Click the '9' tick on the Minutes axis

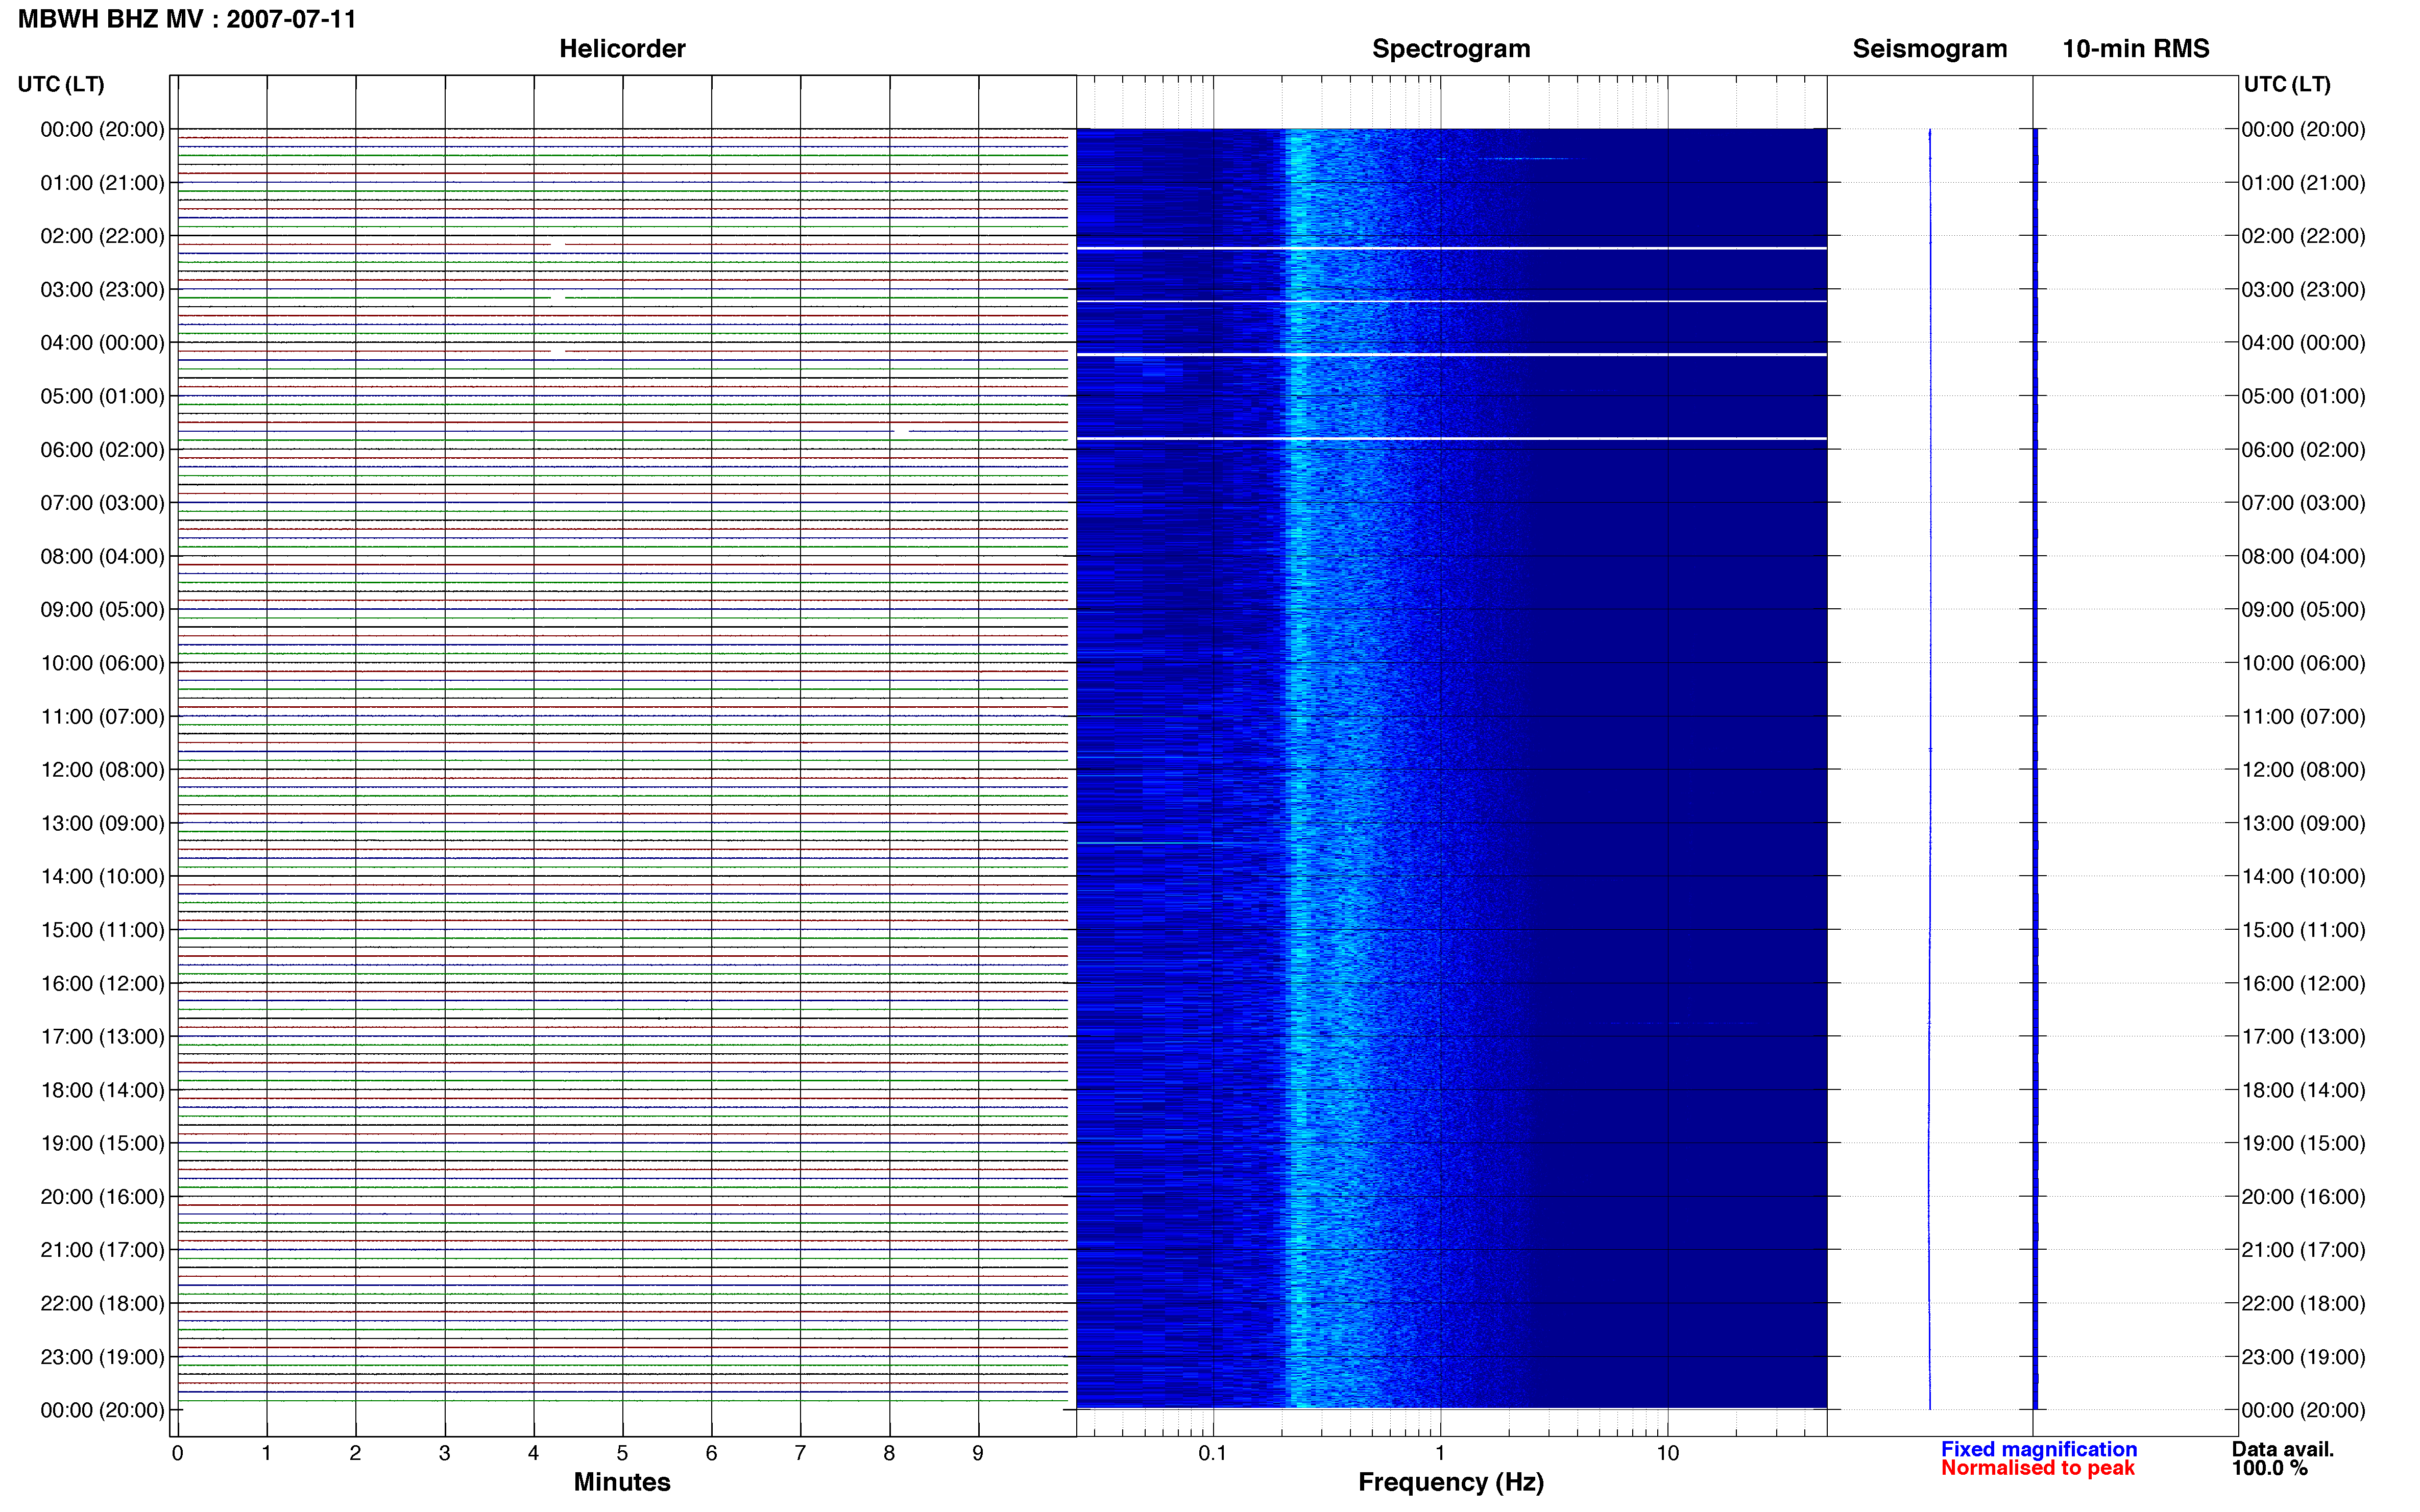978,1453
